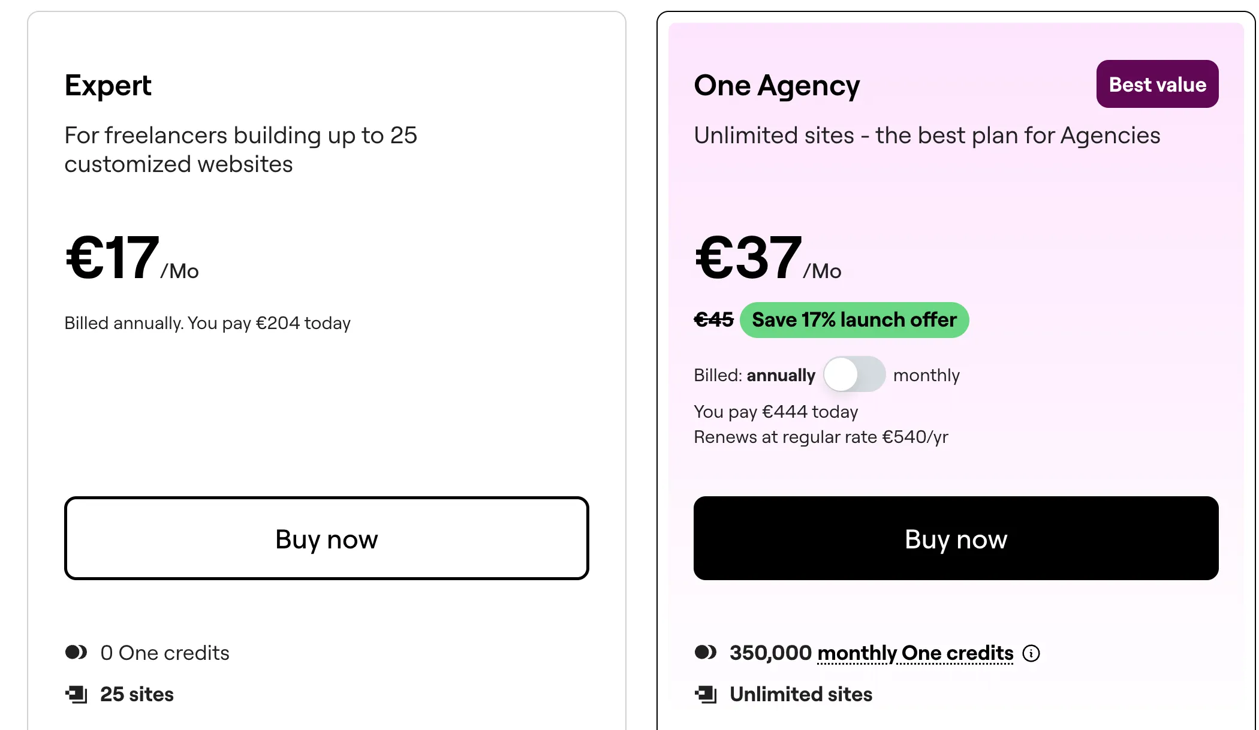Viewport: 1259px width, 730px height.
Task: Open the info tooltip next to monthly One credits
Action: (x=1032, y=653)
